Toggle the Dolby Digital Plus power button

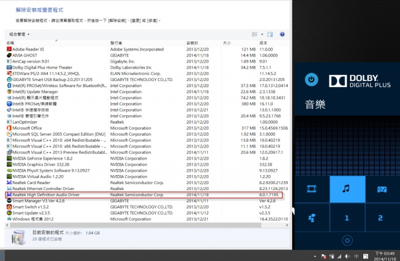pyautogui.click(x=311, y=80)
